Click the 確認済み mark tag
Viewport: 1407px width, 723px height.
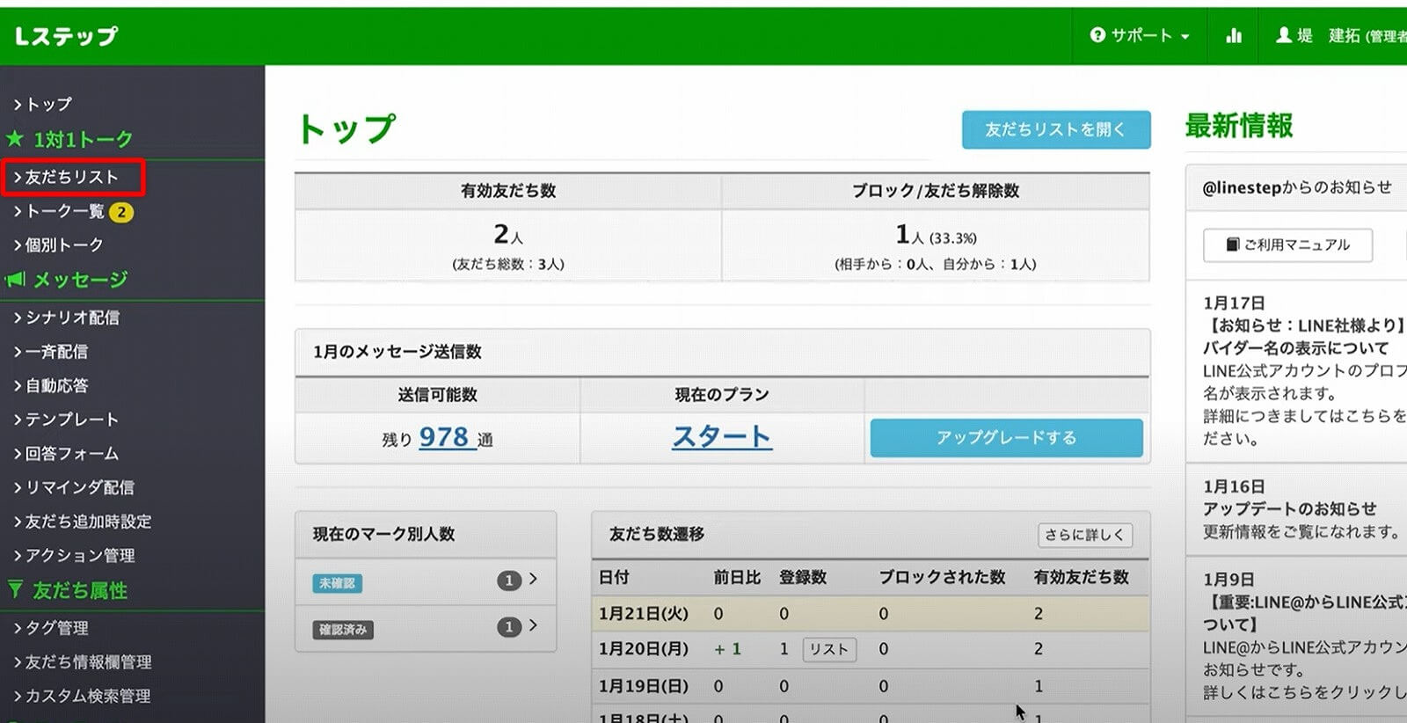[343, 630]
